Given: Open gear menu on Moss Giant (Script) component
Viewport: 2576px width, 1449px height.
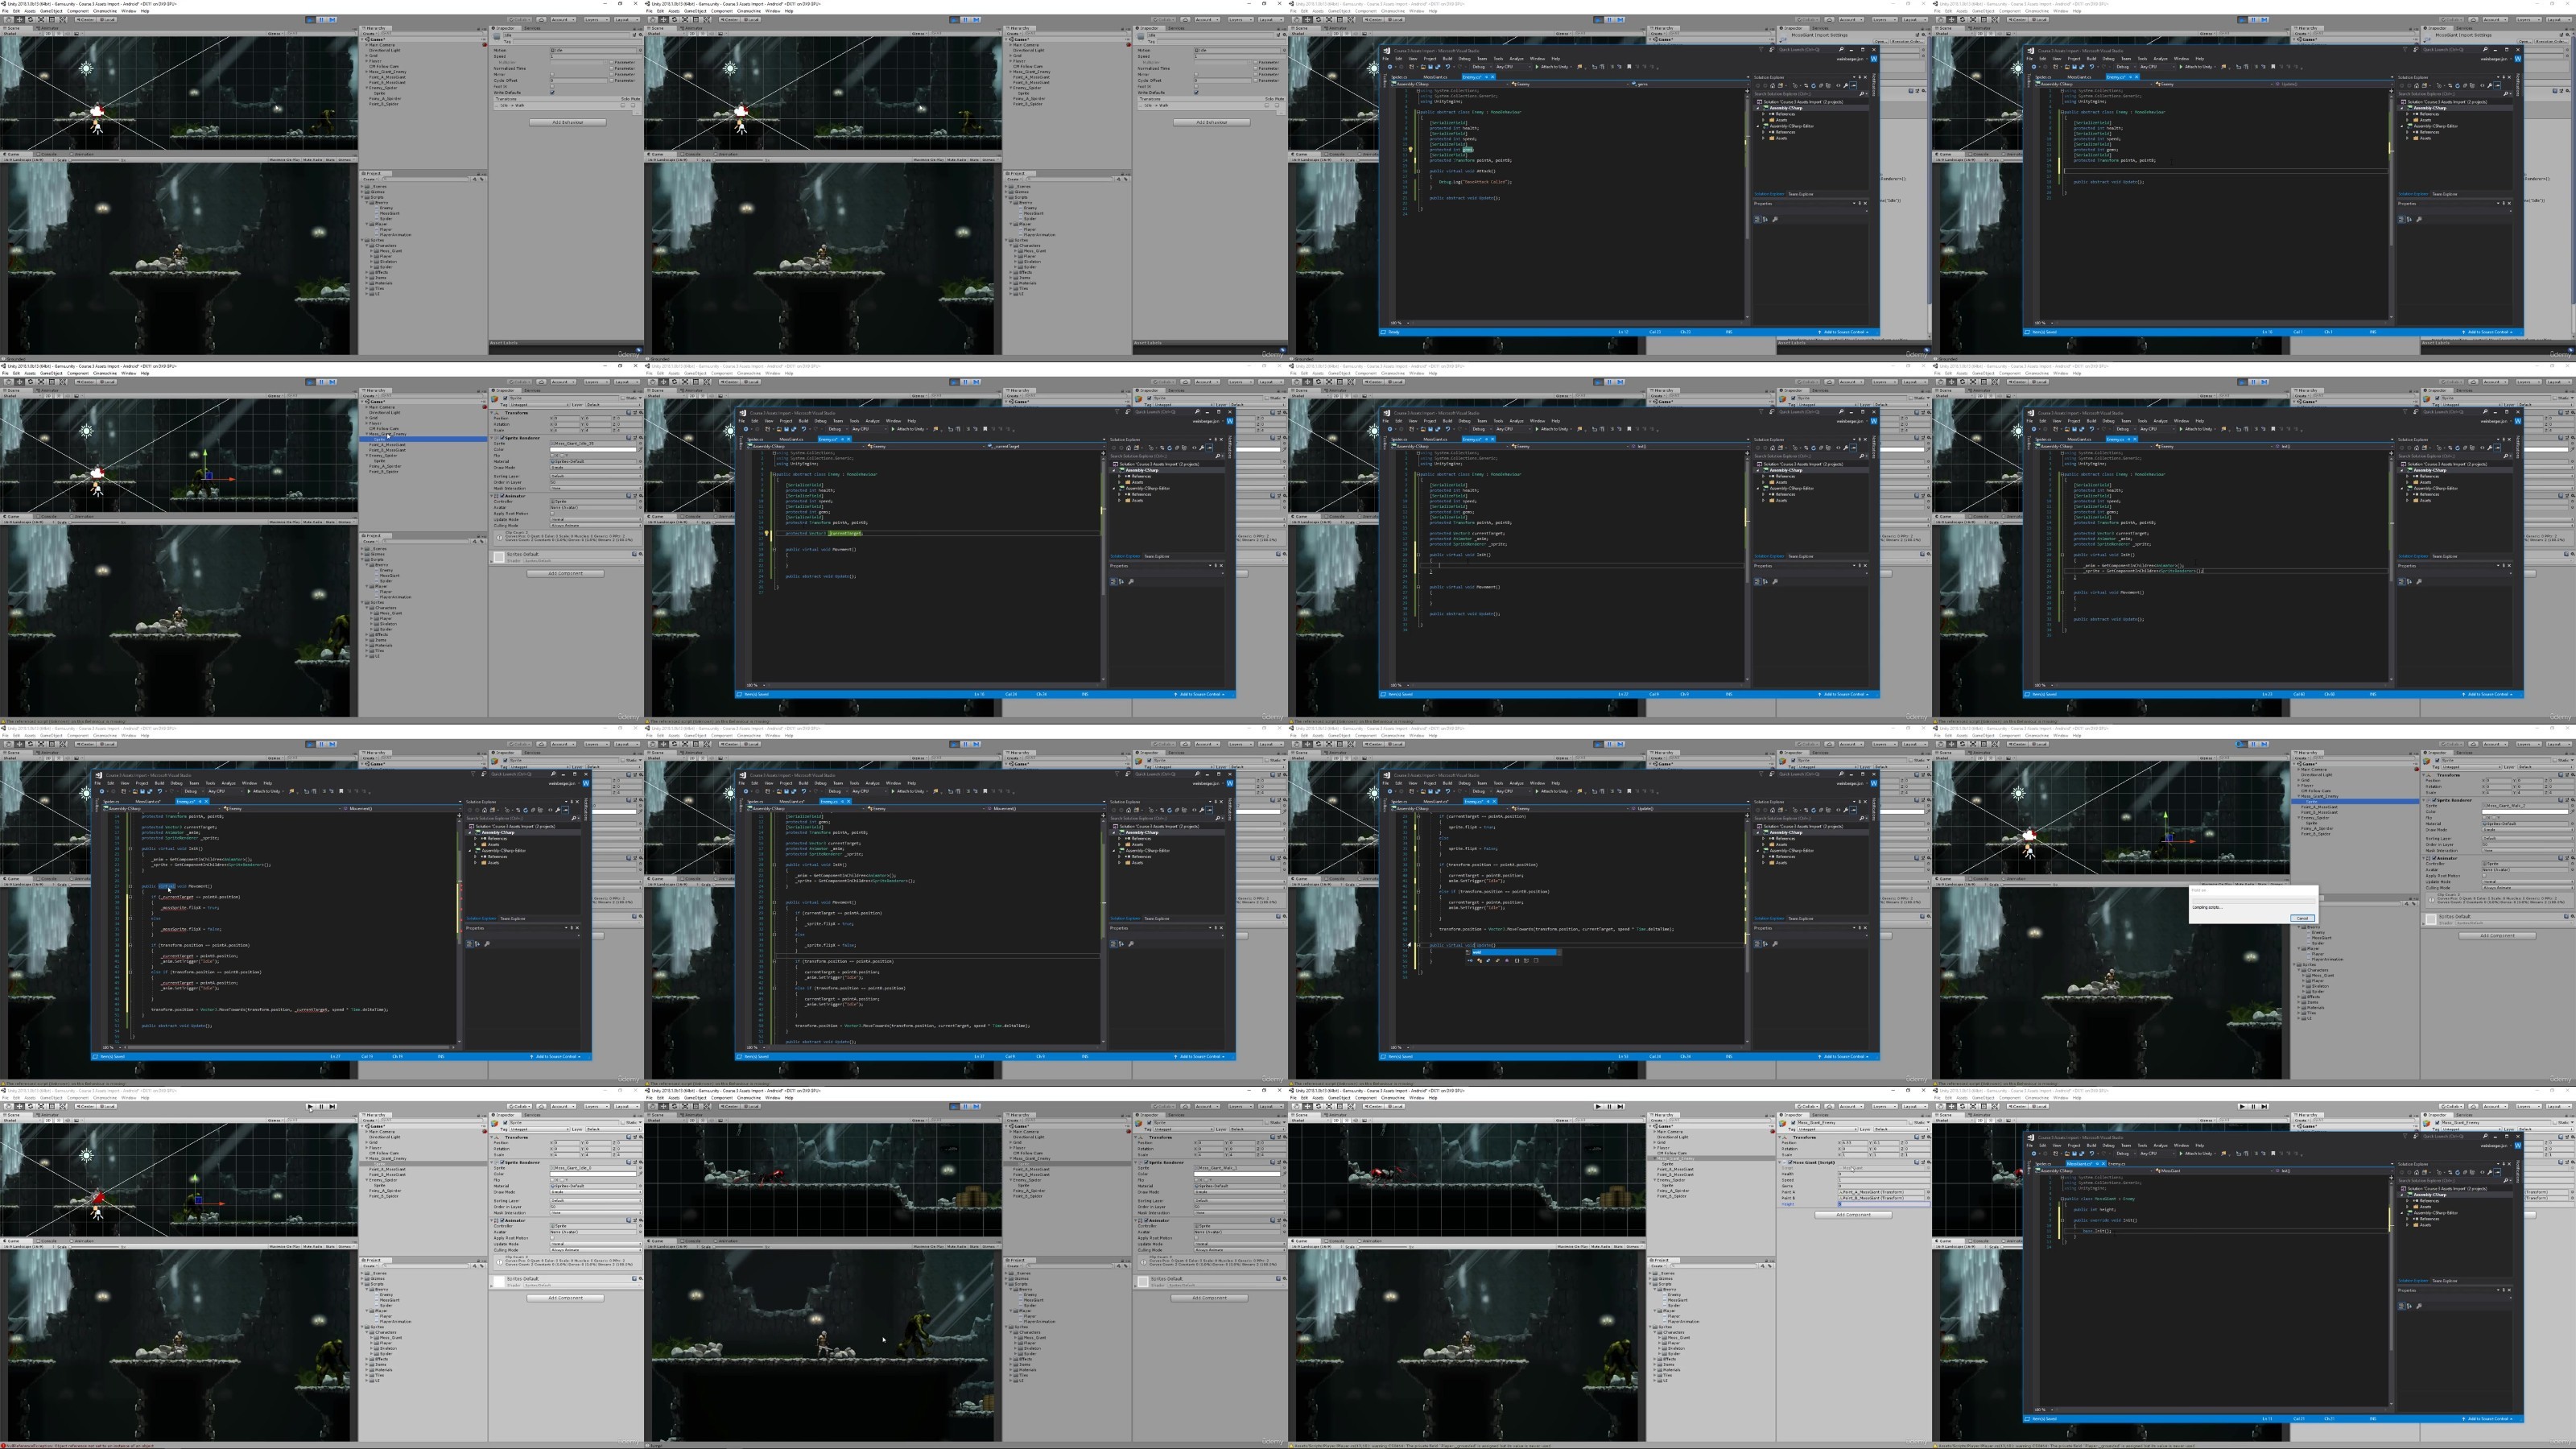Looking at the screenshot, I should pyautogui.click(x=1929, y=1162).
